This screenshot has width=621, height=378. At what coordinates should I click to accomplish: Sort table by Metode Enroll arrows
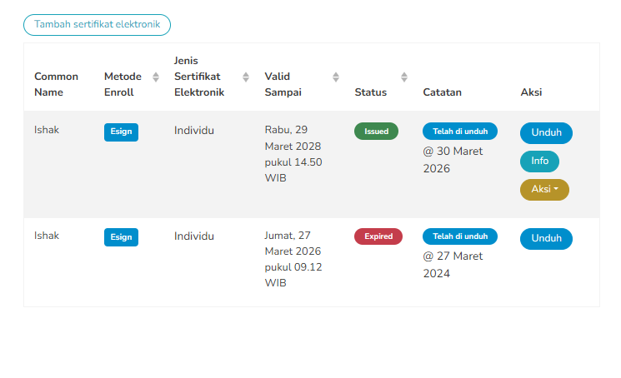(156, 77)
